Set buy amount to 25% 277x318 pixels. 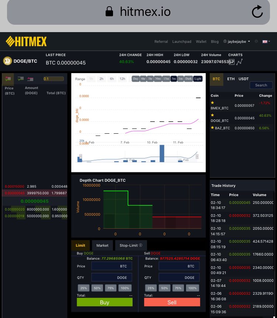coord(83,288)
